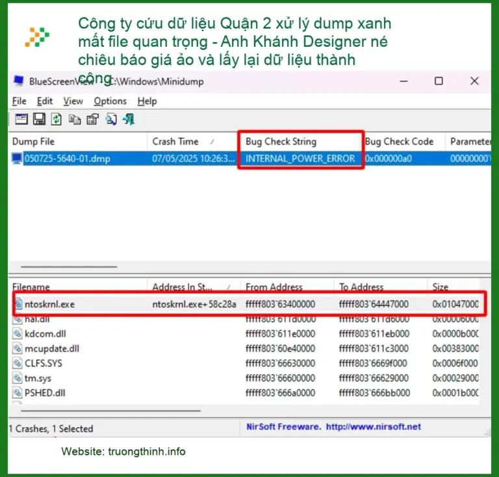Click the file icon next to tm.sys
This screenshot has width=499, height=477.
tap(17, 378)
